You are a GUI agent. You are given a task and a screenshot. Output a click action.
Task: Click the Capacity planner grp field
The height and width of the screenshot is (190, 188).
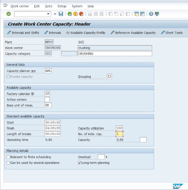pyautogui.click(x=48, y=71)
